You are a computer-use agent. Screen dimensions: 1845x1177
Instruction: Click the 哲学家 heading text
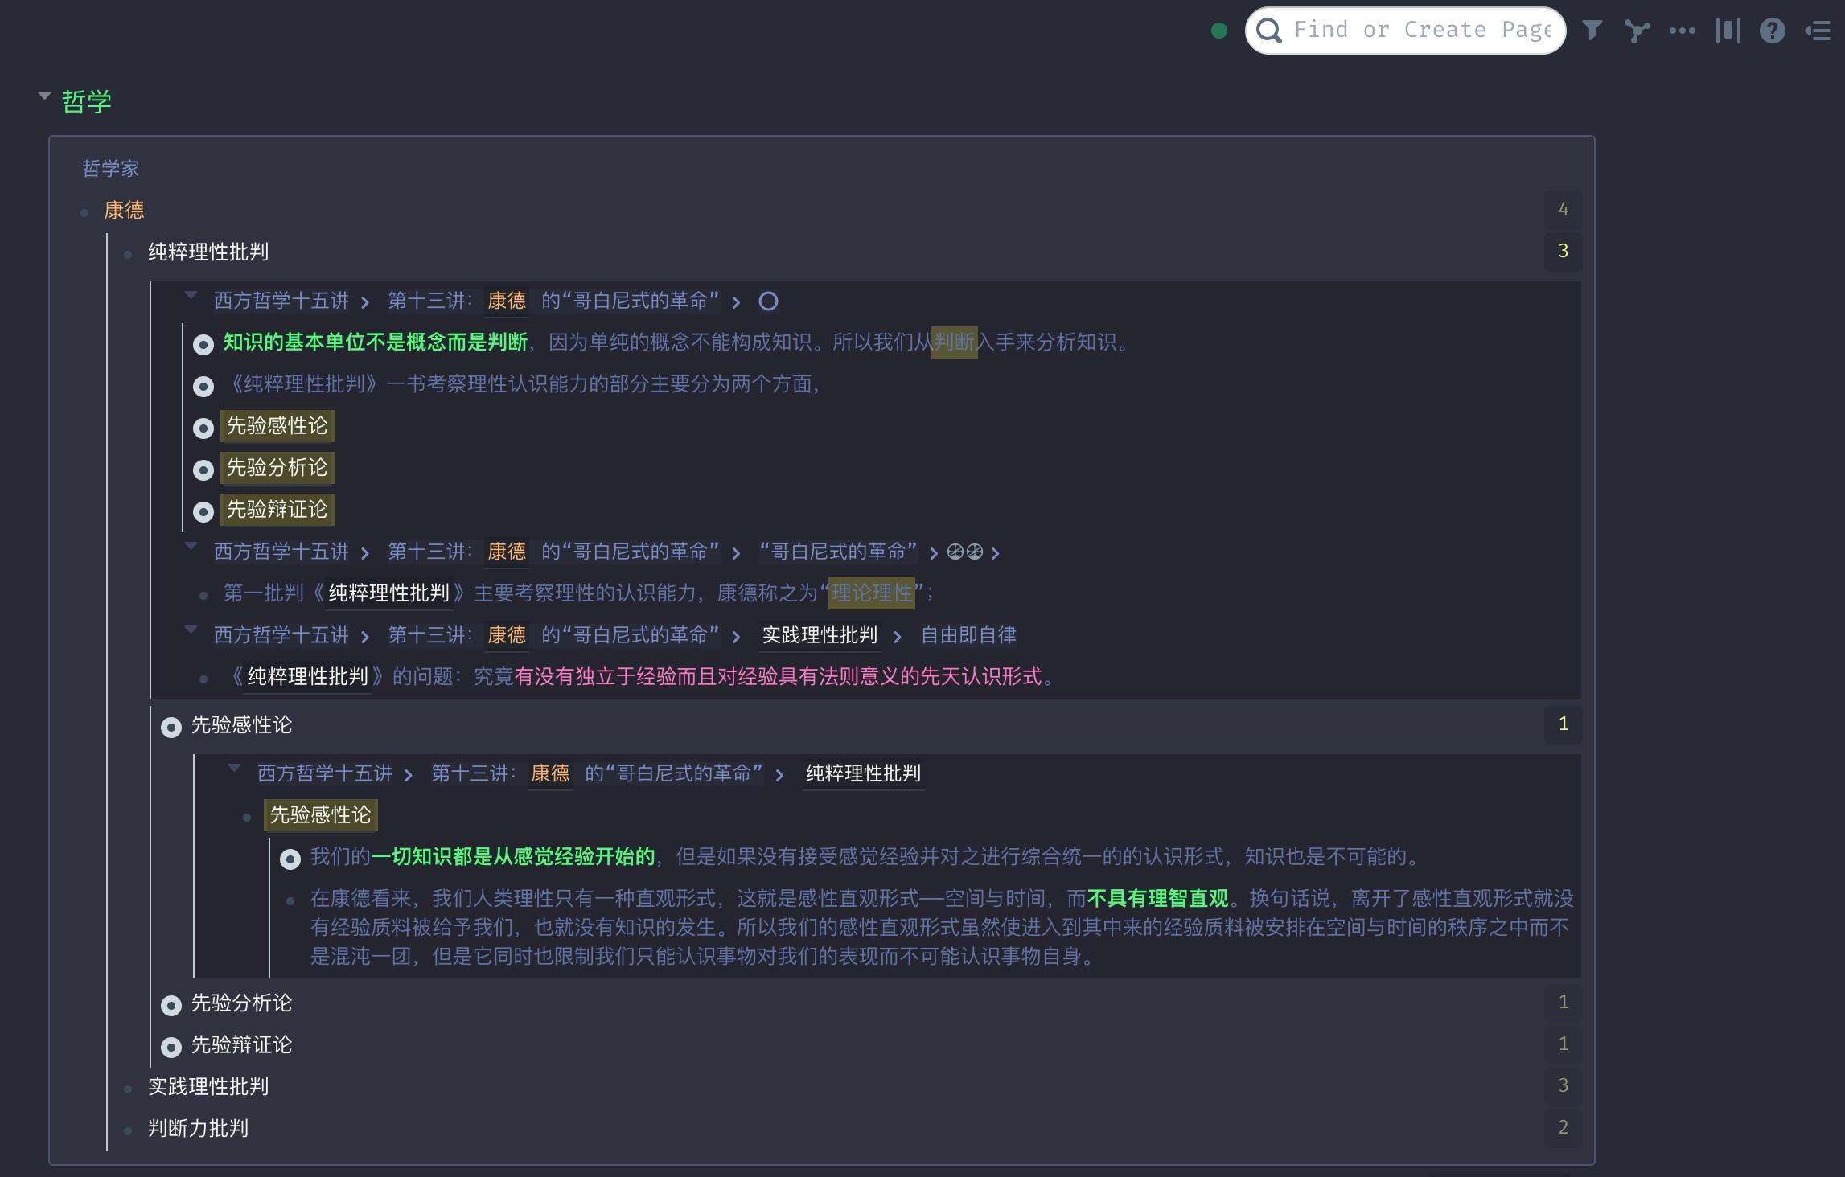pyautogui.click(x=111, y=169)
